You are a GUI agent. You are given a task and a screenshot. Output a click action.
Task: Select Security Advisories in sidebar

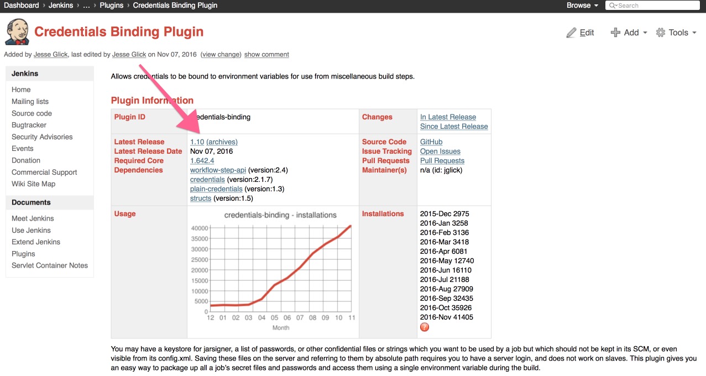coord(42,137)
